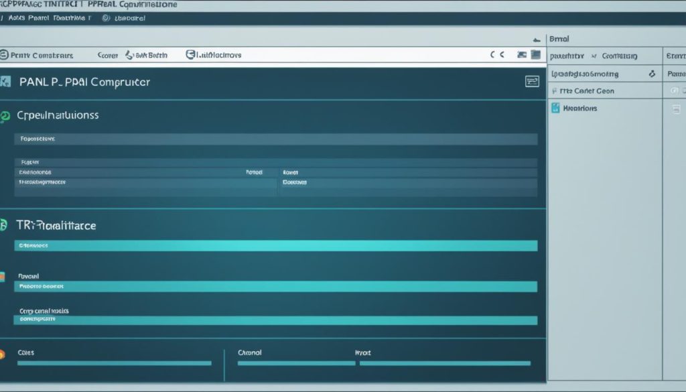This screenshot has height=392, width=686.
Task: Click the teal icon beside Hreotrions
Action: pyautogui.click(x=555, y=108)
